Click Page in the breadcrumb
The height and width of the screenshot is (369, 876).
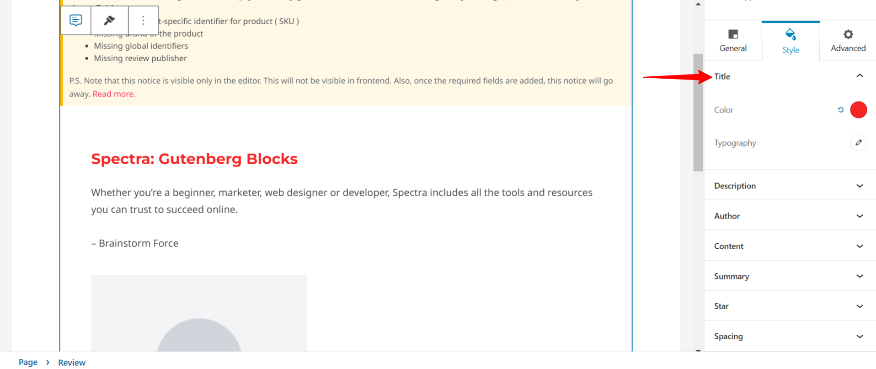point(28,362)
